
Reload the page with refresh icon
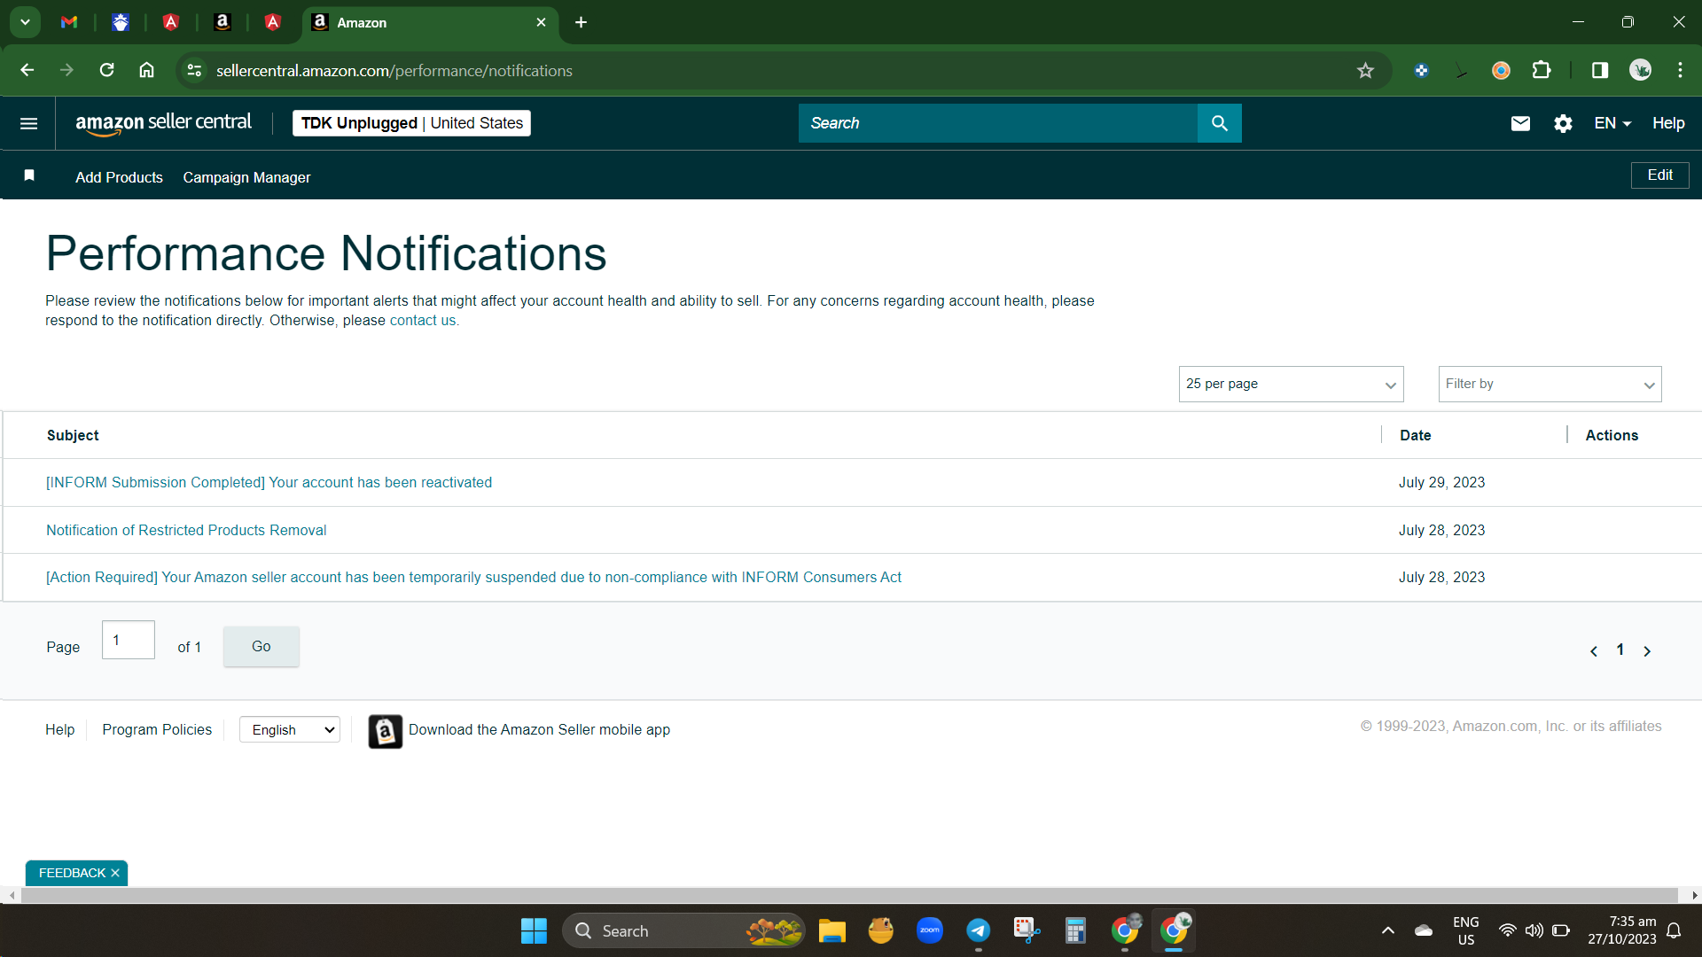pos(106,70)
